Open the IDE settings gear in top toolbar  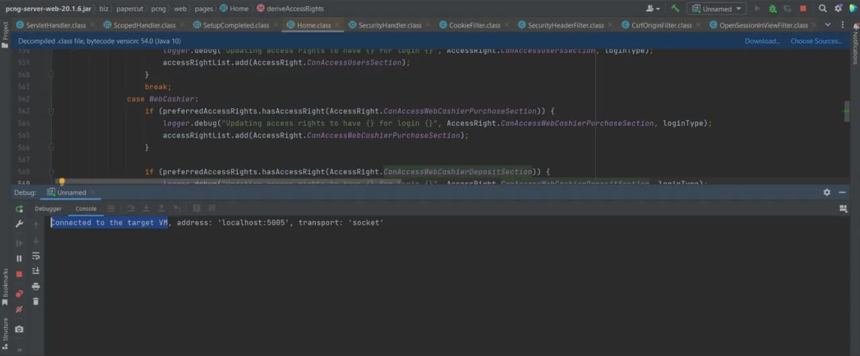[x=838, y=9]
